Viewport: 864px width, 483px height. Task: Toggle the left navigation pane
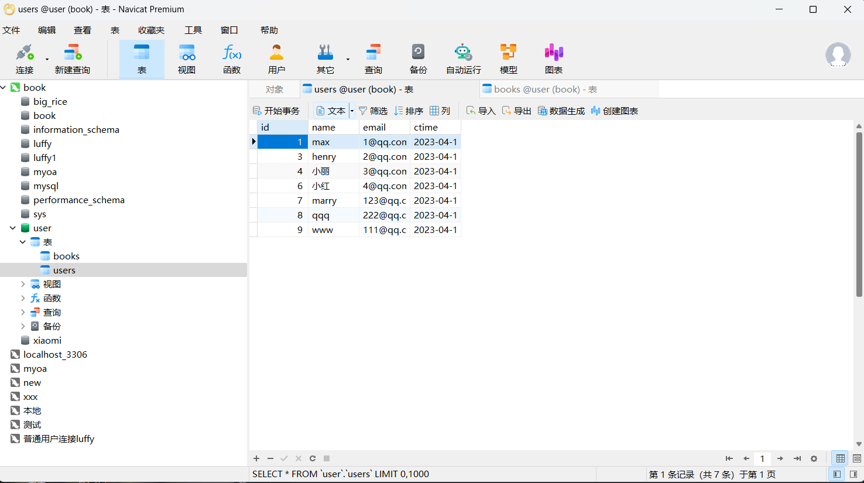[x=837, y=474]
